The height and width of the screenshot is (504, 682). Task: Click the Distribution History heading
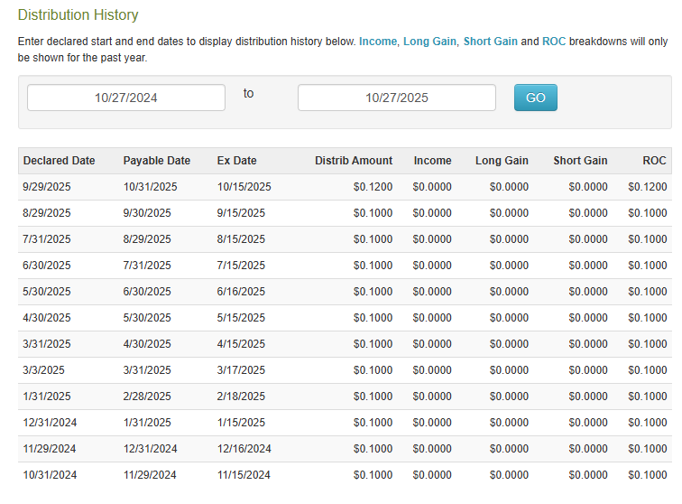point(78,15)
